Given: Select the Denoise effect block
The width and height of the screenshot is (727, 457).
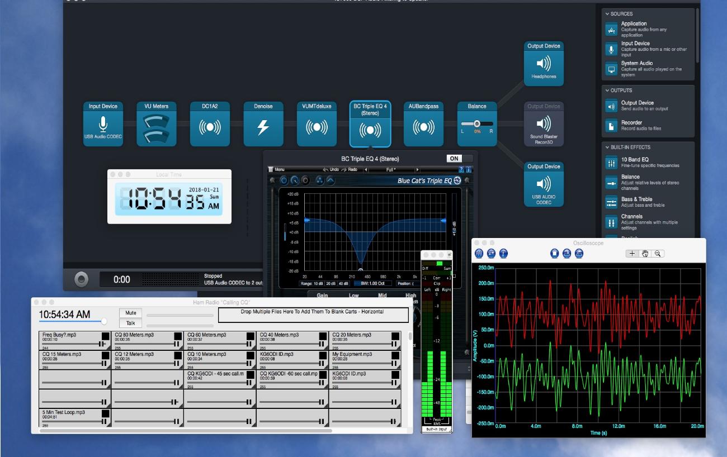Looking at the screenshot, I should 263,124.
